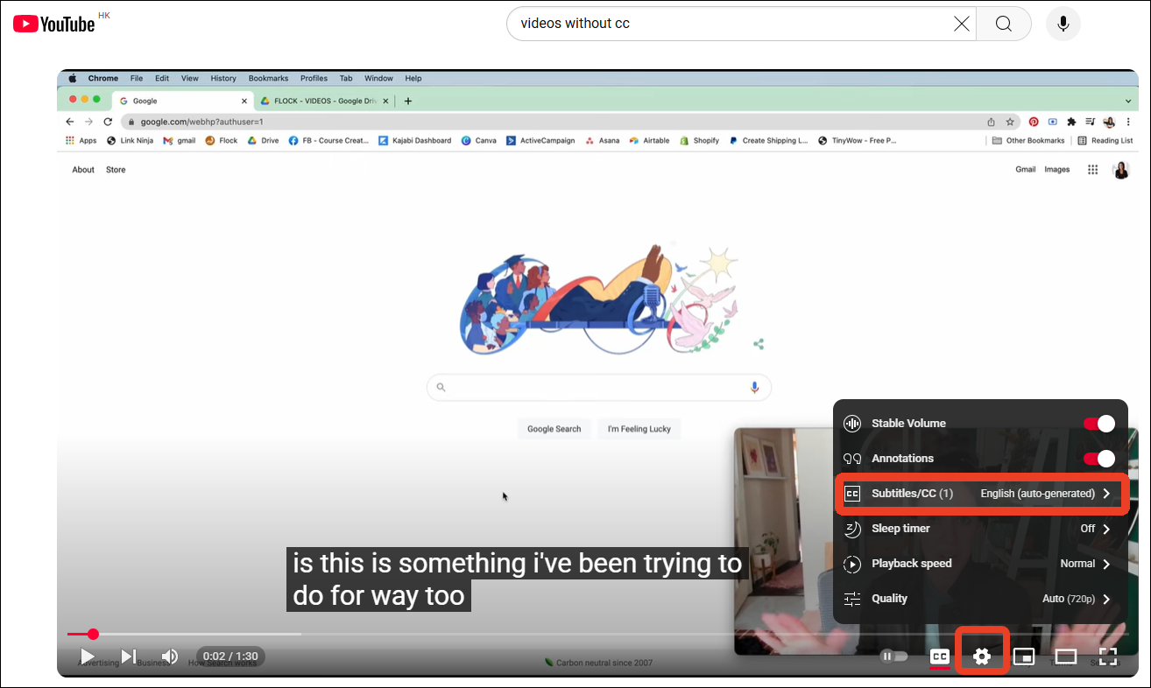Disable Annotations

[1098, 458]
